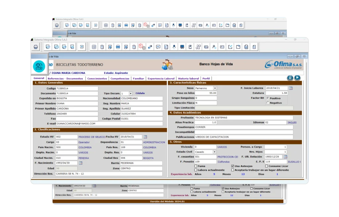Image resolution: width=339 pixels, height=217 pixels.
Task: Open the Experiencia Laboral tab
Action: coord(161,79)
